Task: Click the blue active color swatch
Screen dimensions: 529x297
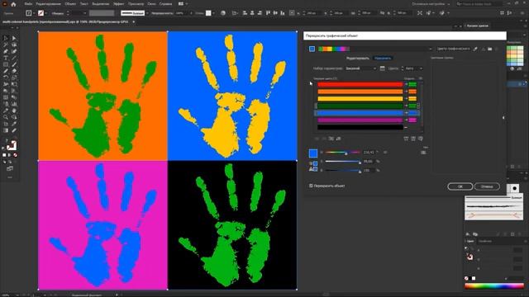Action: 313,153
